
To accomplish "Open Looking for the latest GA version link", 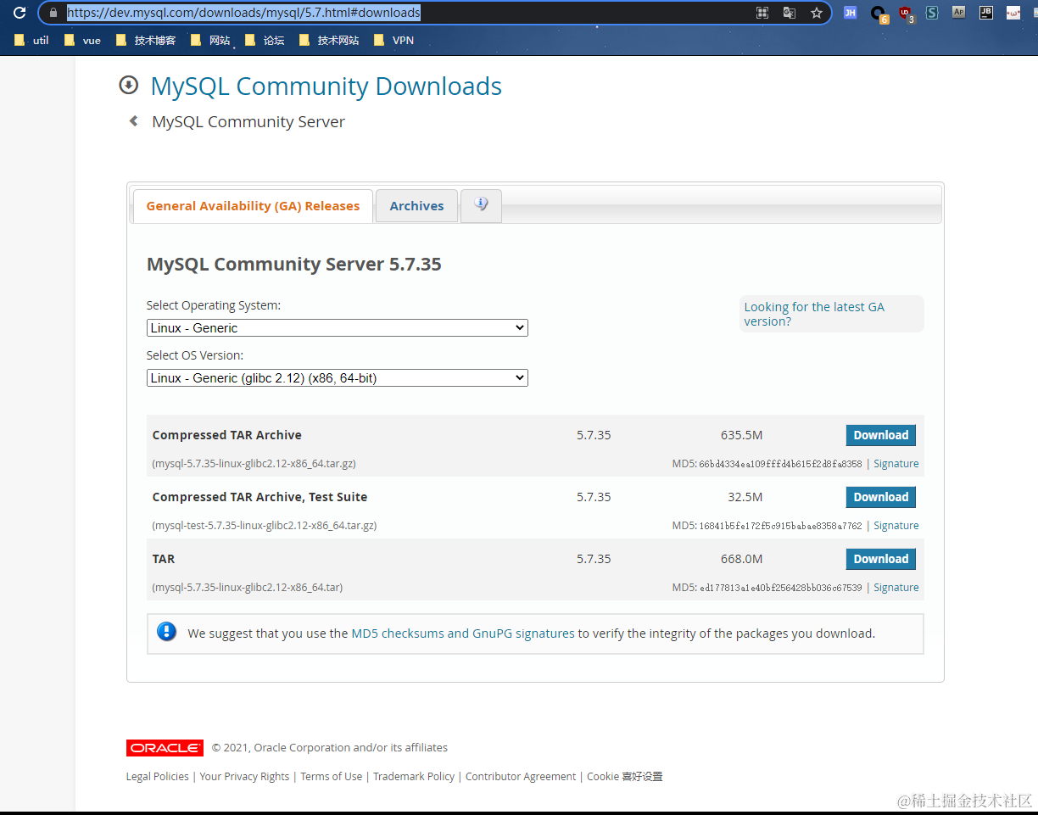I will [814, 314].
